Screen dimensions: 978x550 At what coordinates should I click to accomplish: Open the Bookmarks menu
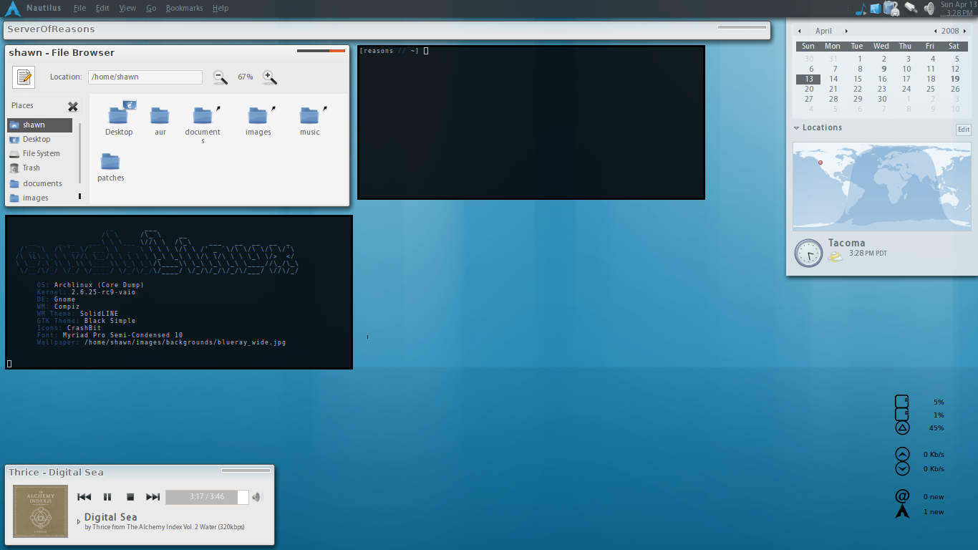(184, 8)
